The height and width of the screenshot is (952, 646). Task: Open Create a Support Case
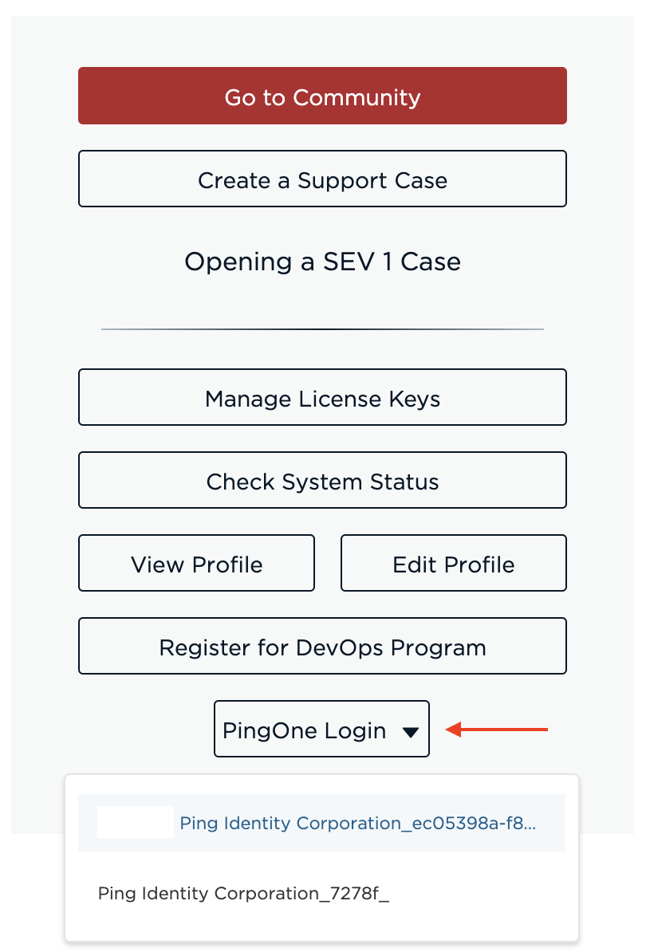point(322,179)
